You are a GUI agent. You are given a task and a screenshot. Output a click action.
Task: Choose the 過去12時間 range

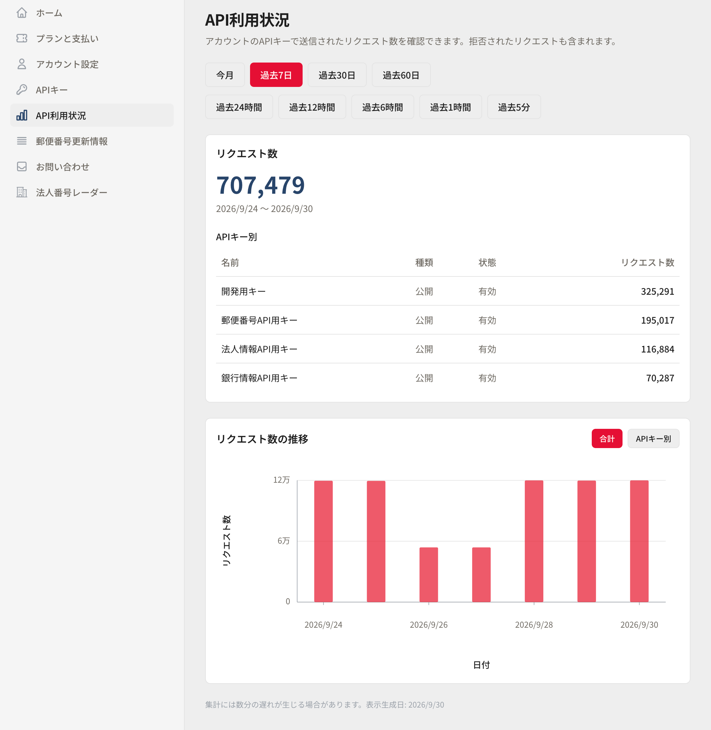[312, 107]
